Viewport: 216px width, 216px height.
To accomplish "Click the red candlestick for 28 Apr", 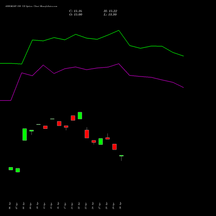I will 108,138.
